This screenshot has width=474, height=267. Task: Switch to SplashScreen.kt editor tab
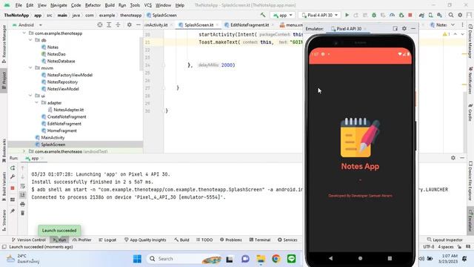point(198,24)
